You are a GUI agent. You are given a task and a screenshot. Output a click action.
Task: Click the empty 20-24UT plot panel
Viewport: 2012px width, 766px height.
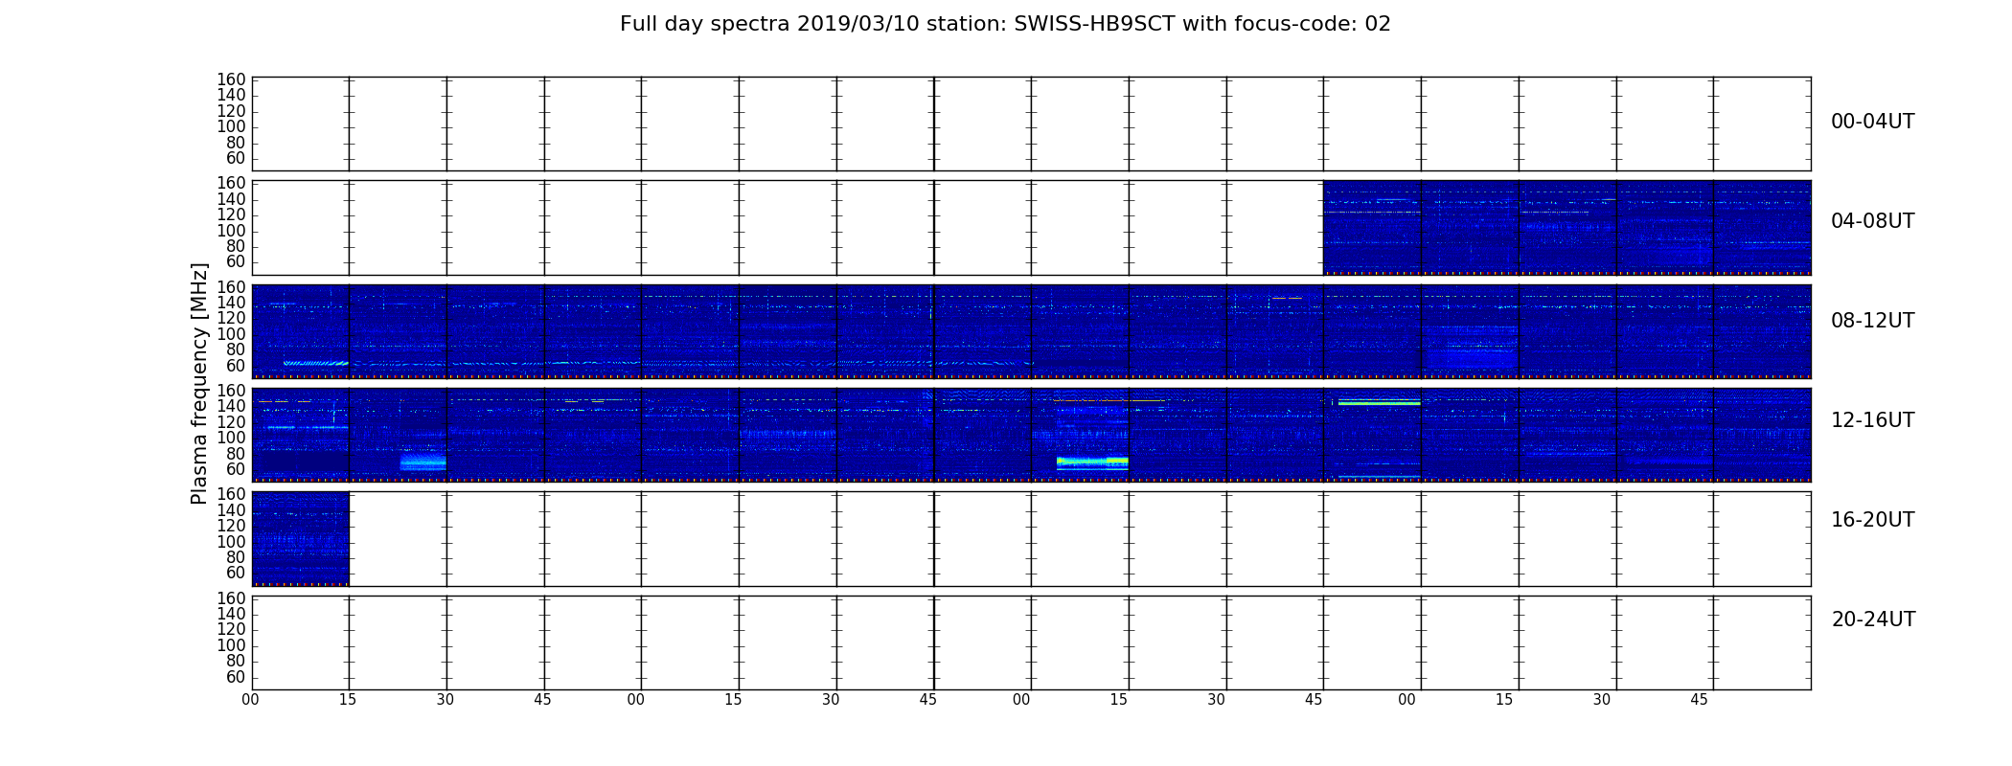tap(1031, 642)
